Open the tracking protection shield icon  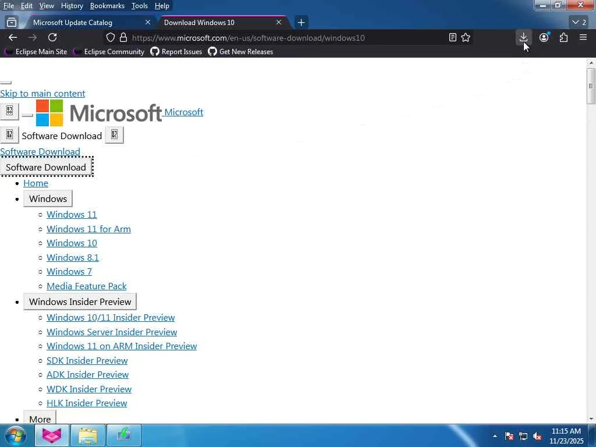pyautogui.click(x=110, y=38)
